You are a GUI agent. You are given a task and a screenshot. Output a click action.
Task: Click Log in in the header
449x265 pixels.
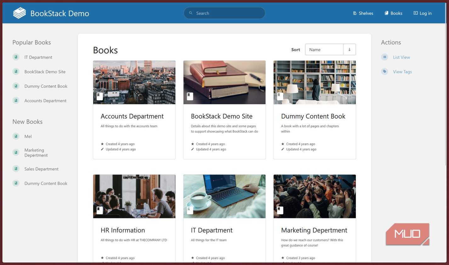point(423,13)
